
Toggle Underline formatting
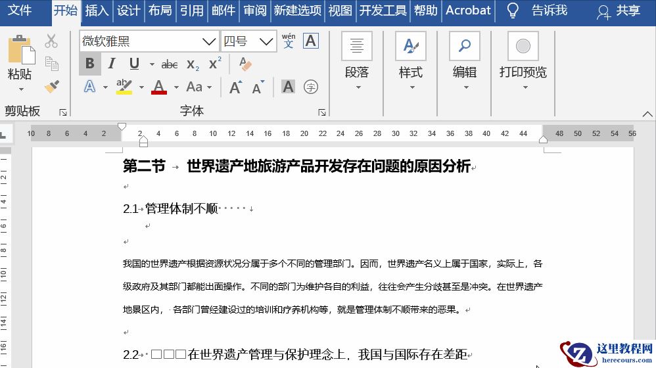tap(134, 64)
